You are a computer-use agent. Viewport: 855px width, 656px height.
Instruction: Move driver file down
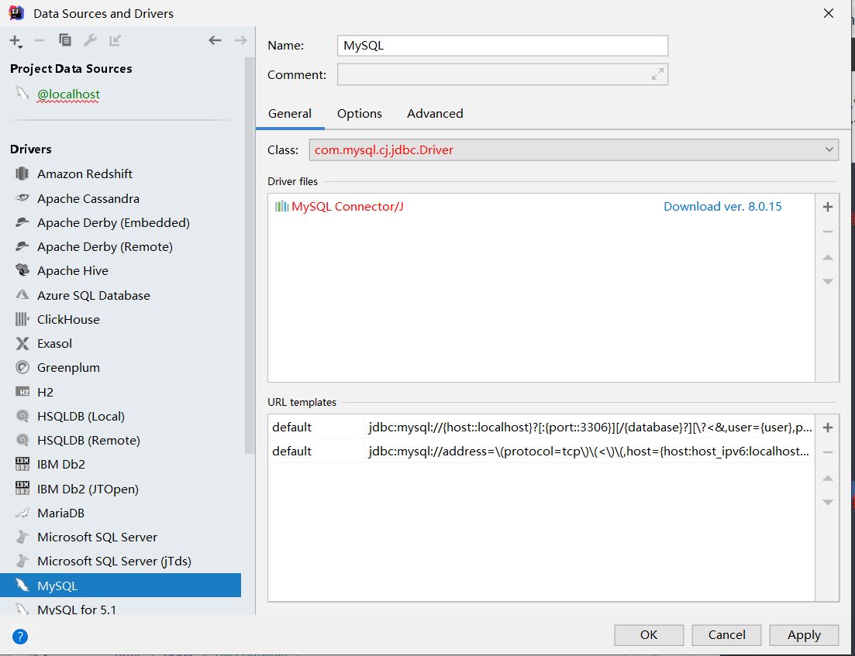coord(827,282)
